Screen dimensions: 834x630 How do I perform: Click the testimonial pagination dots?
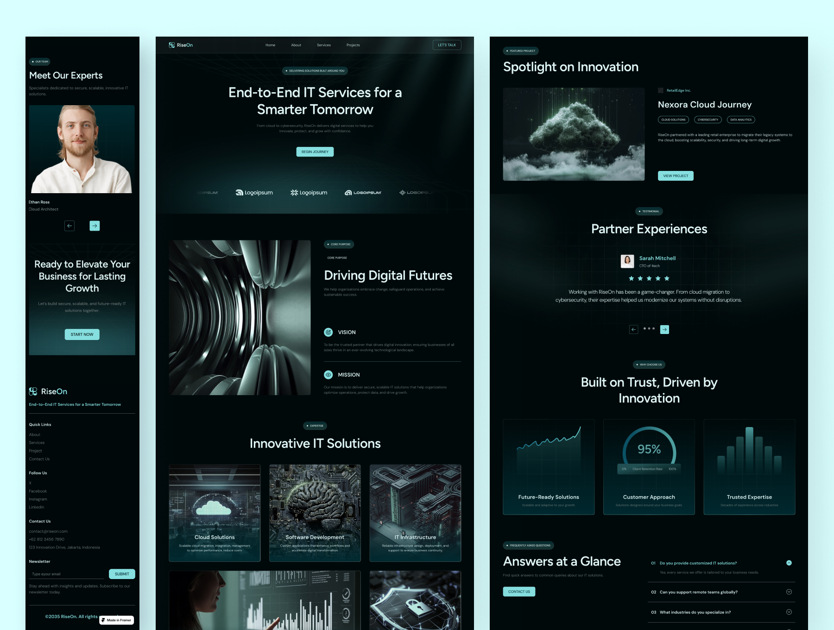(x=649, y=328)
